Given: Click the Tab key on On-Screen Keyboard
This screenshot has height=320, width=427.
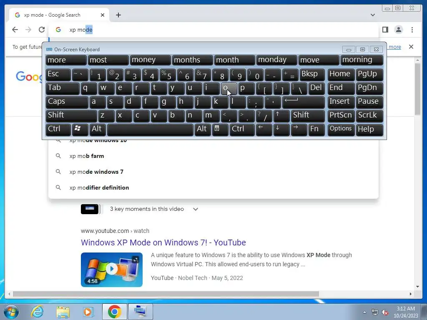Looking at the screenshot, I should pyautogui.click(x=63, y=89).
